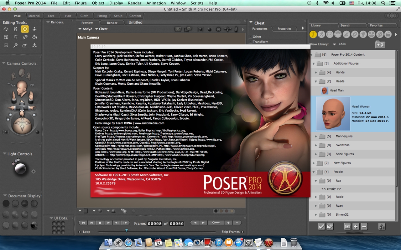Expand the Stick Figures folder
The width and height of the screenshot is (401, 250).
point(316,154)
